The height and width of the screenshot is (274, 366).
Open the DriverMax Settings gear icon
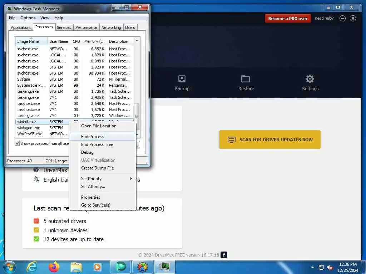click(x=310, y=79)
